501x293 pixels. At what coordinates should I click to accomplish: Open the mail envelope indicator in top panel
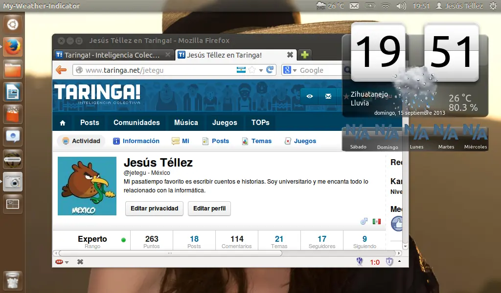[354, 6]
